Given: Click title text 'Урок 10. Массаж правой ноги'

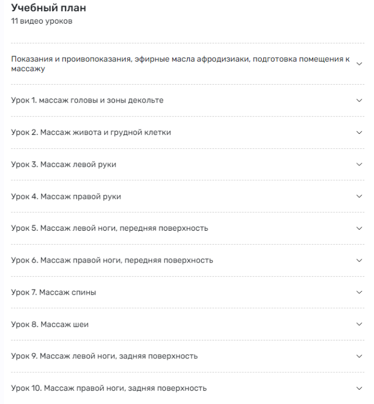Looking at the screenshot, I should point(109,388).
